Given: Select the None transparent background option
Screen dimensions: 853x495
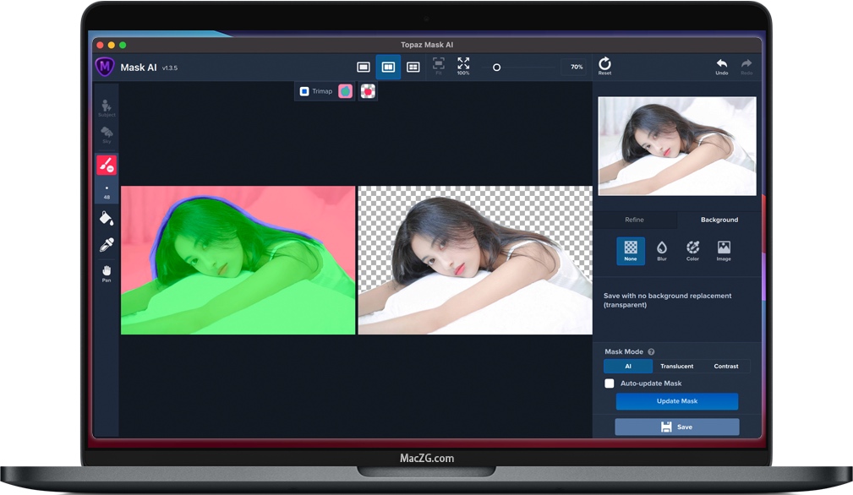Looking at the screenshot, I should click(631, 251).
